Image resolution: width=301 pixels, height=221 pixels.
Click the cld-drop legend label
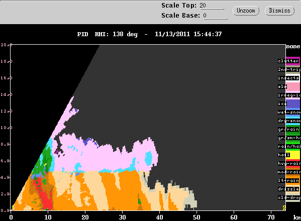point(289,197)
